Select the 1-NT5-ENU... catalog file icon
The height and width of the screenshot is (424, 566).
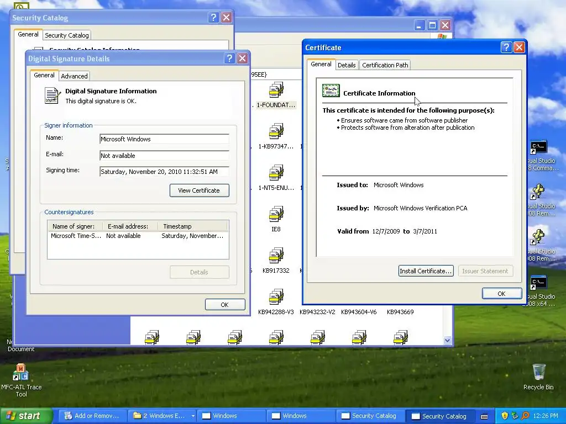tap(276, 173)
